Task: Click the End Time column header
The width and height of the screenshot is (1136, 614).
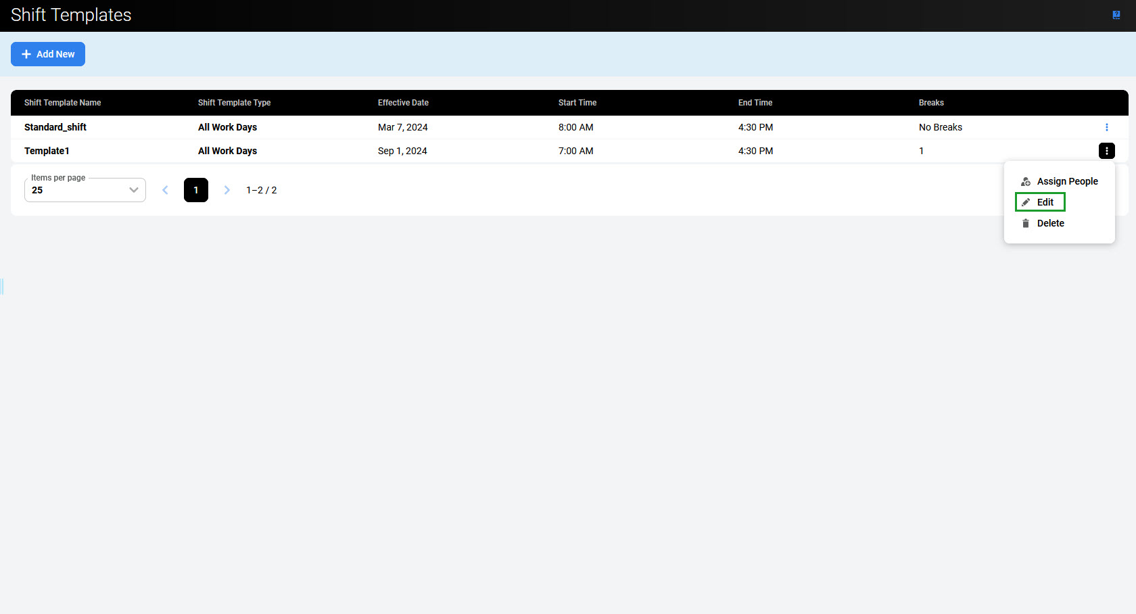Action: (755, 103)
